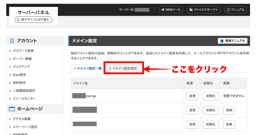Click the 関連マニュアル book icon

point(222,41)
